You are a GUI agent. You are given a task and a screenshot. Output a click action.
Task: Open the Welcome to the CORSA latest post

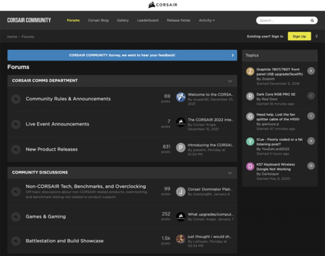211,95
